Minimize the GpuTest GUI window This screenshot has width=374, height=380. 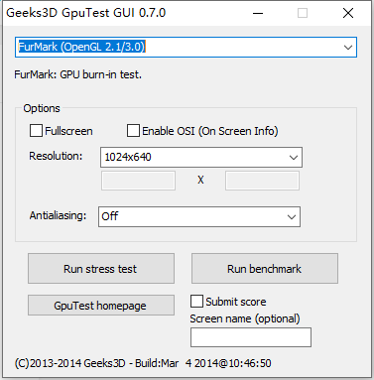pos(258,13)
